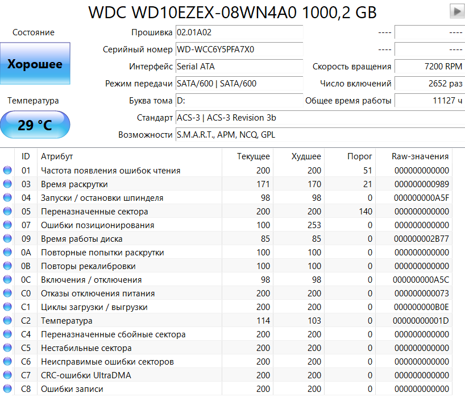Click the Raw-значения column header
The height and width of the screenshot is (405, 465).
(x=414, y=156)
